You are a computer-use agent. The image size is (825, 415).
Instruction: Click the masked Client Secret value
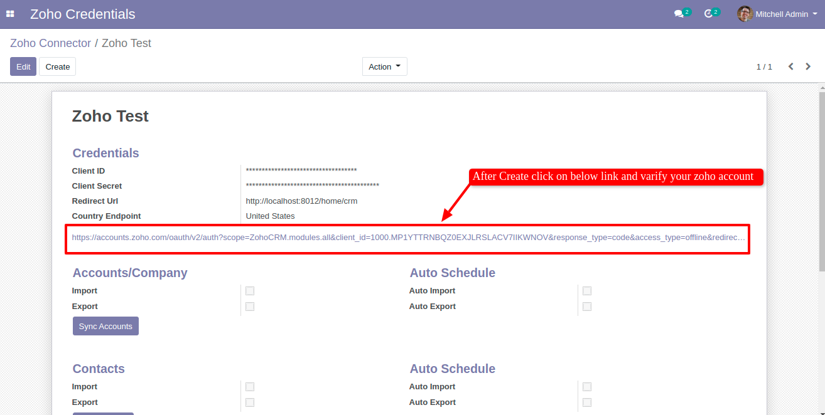312,186
